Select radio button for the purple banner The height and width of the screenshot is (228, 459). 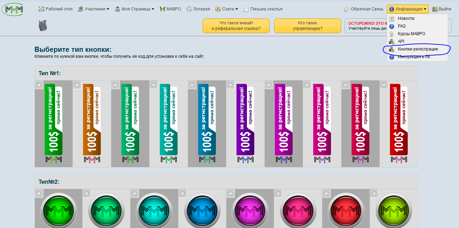230,85
